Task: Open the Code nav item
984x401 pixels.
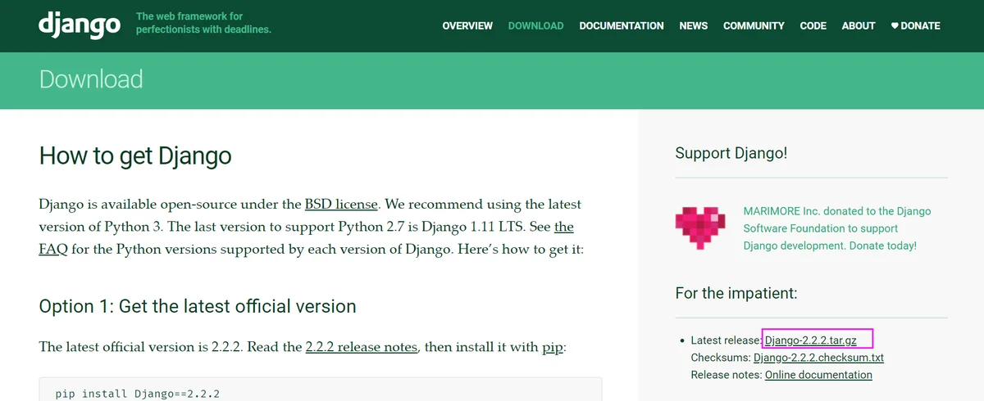Action: [x=813, y=25]
